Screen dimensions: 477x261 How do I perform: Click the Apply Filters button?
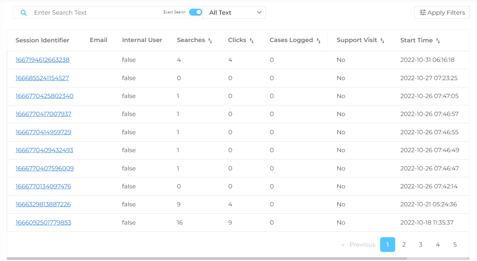click(x=442, y=12)
